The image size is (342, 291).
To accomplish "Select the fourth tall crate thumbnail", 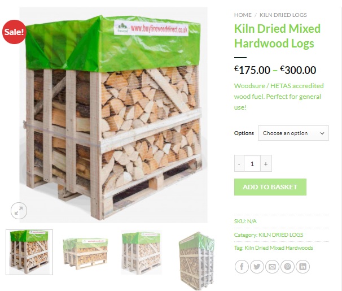I will [196, 261].
